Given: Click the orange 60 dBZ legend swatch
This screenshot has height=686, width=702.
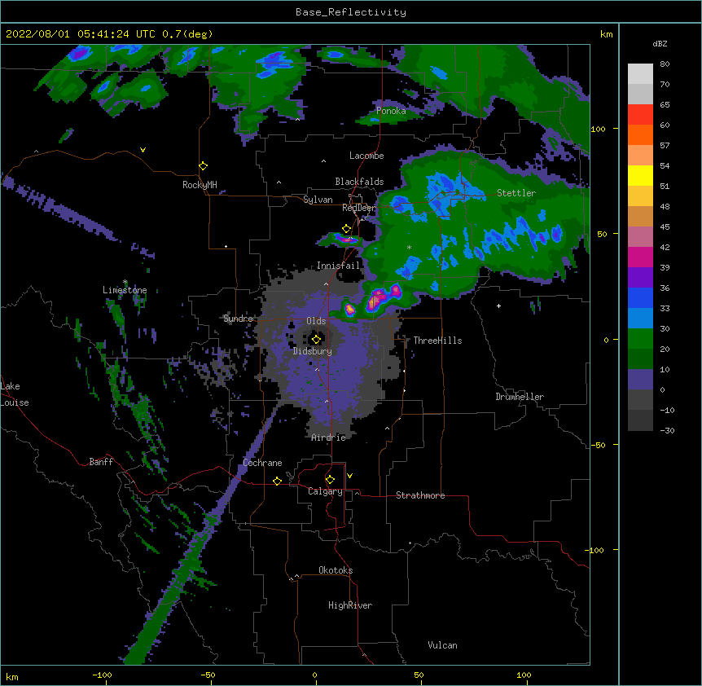Looking at the screenshot, I should [640, 134].
